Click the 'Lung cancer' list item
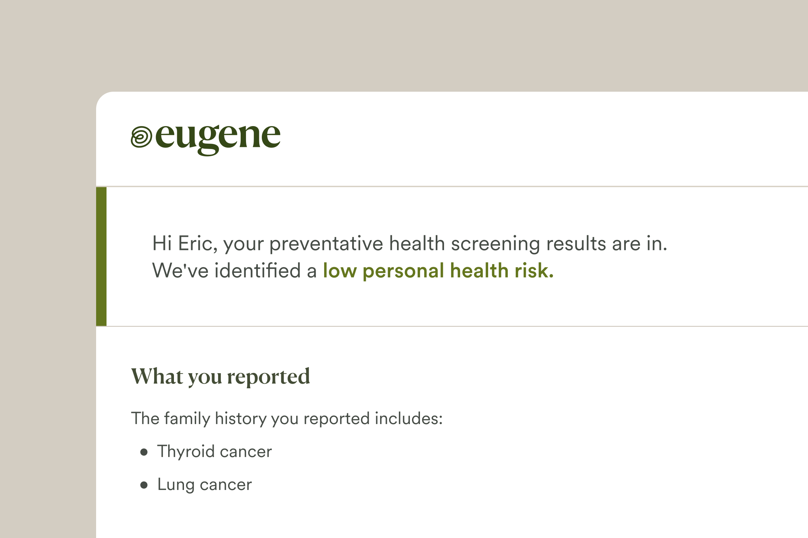Screen dimensions: 808x538 (x=204, y=485)
